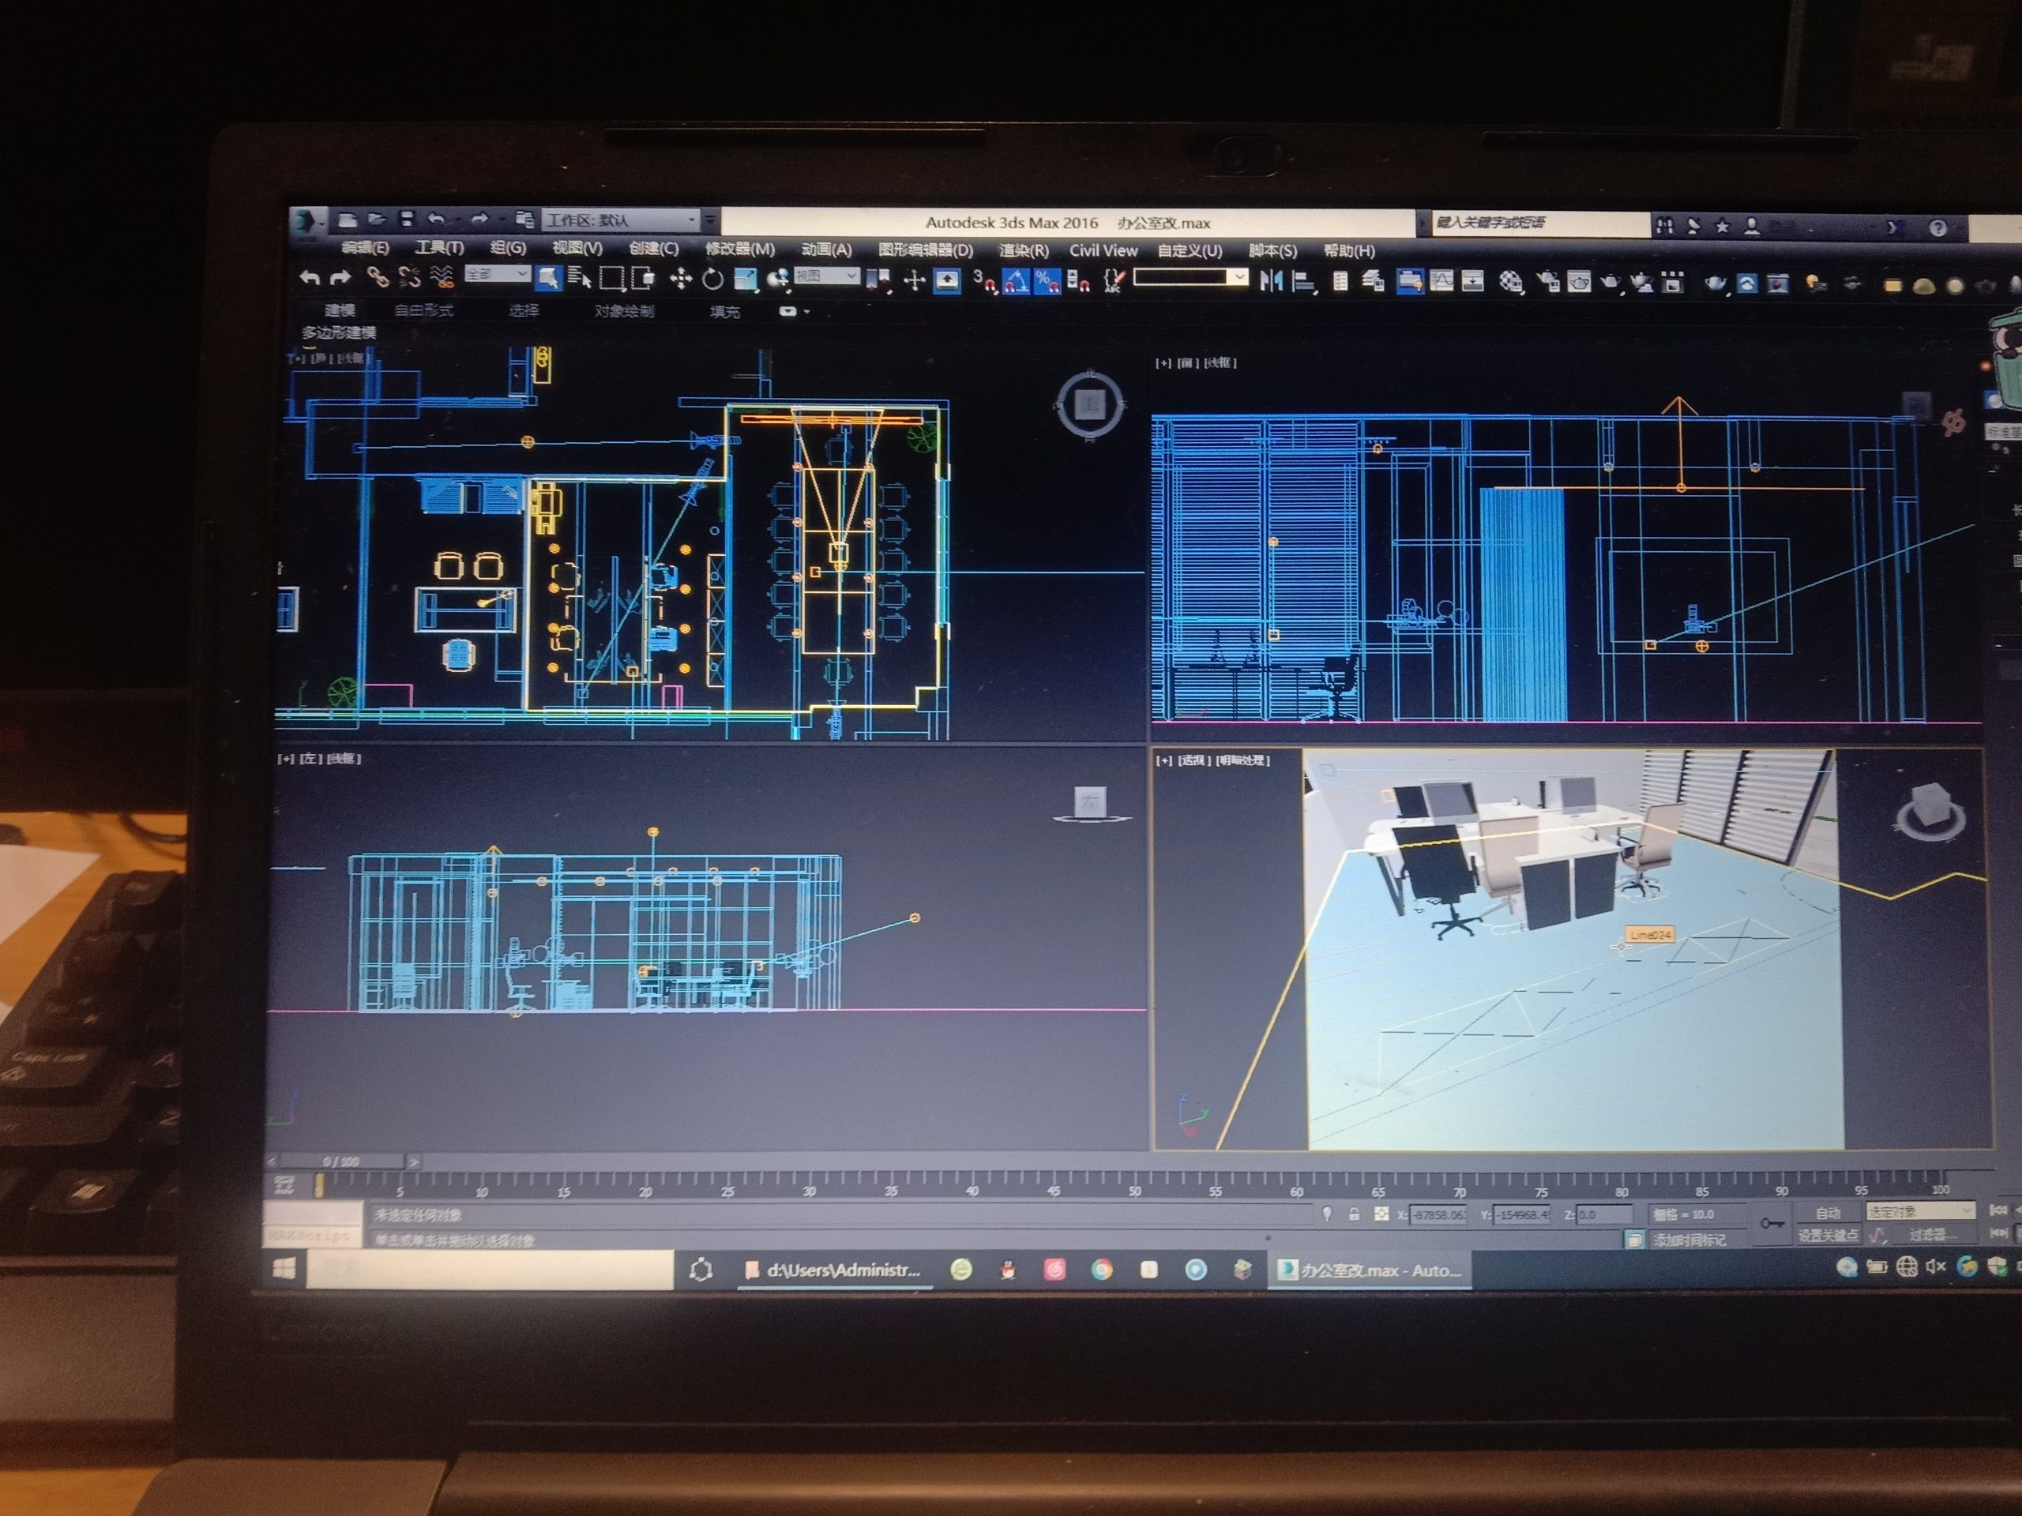Toggle Angle Snap on toolbar

(x=1015, y=281)
